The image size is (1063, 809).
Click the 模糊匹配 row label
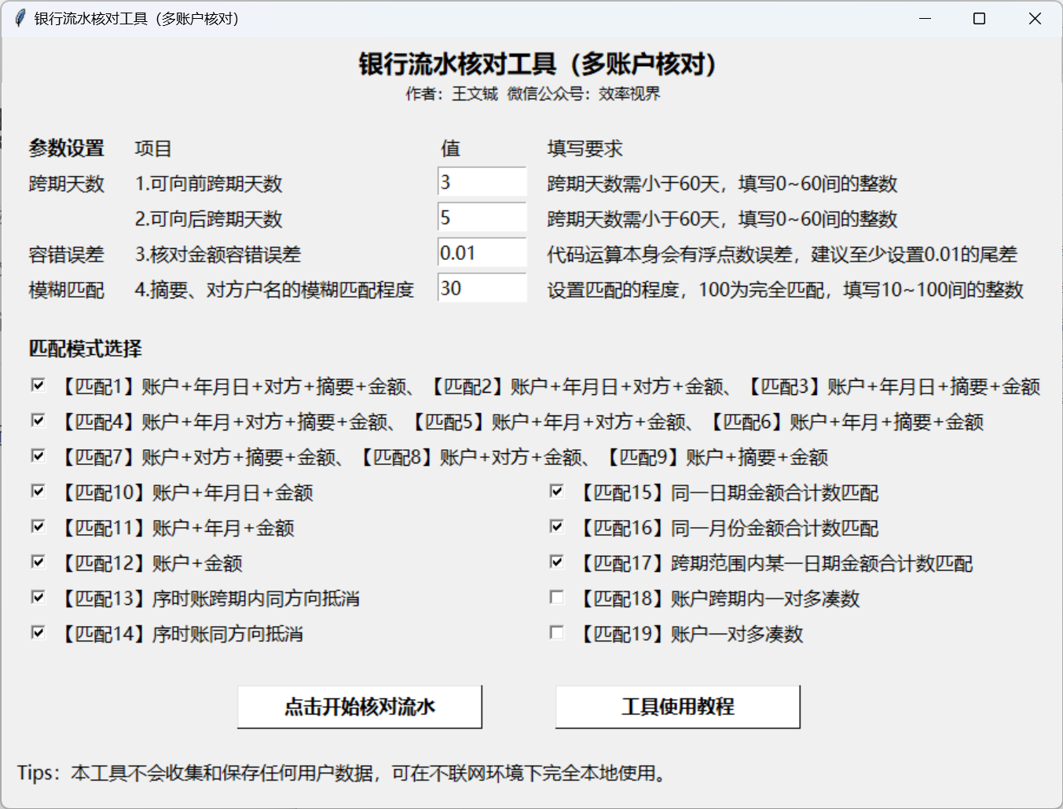(67, 290)
